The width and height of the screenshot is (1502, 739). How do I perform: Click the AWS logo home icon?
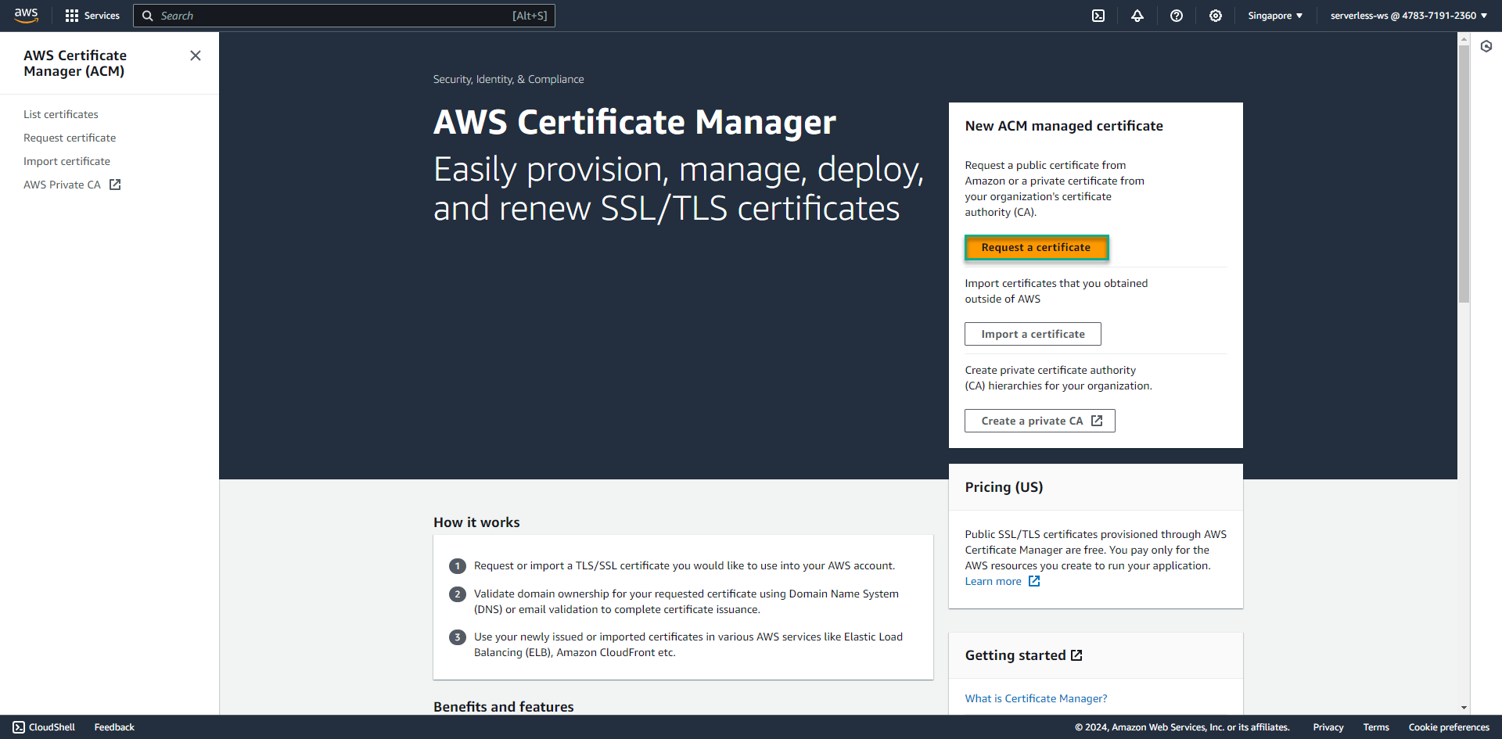click(x=26, y=16)
